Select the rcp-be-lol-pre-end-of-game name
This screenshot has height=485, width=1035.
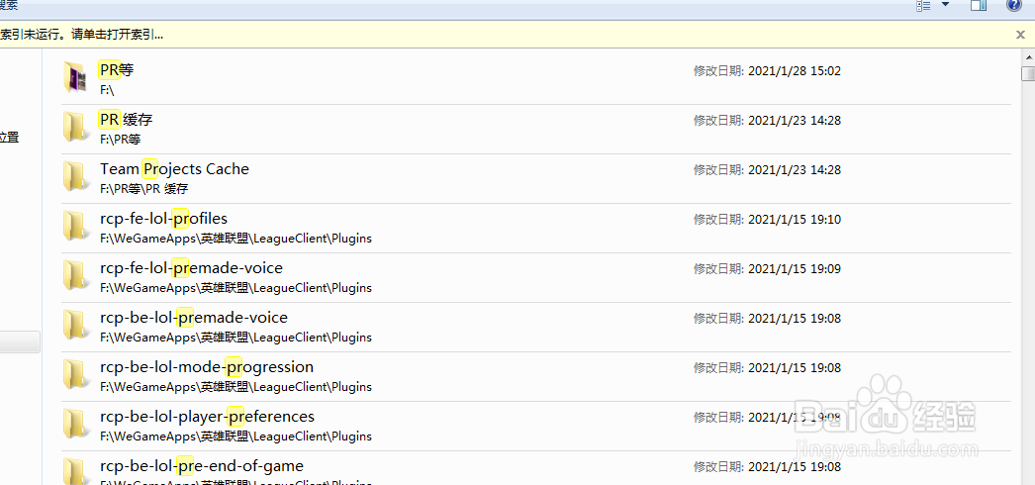click(202, 466)
